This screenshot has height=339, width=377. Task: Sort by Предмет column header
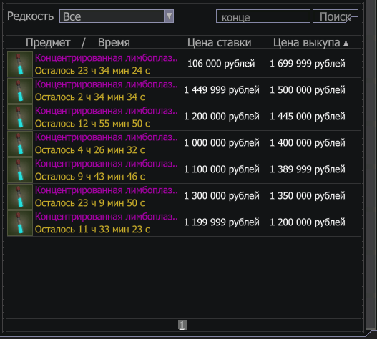coord(48,43)
